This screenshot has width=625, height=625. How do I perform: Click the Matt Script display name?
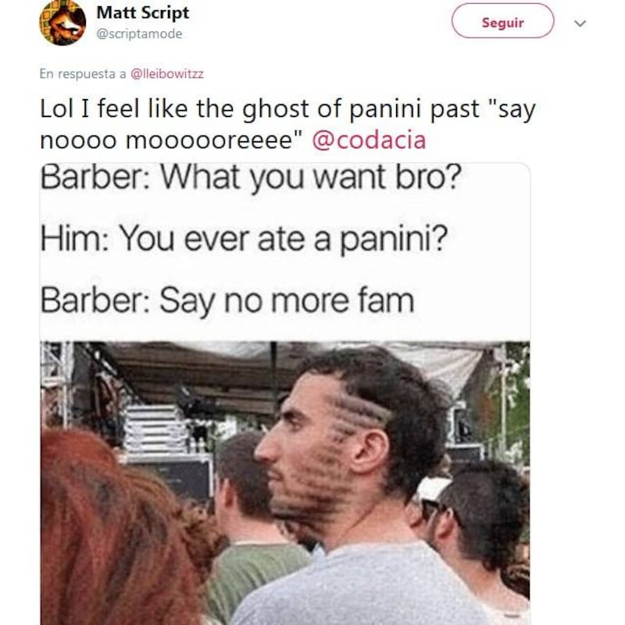tap(142, 12)
